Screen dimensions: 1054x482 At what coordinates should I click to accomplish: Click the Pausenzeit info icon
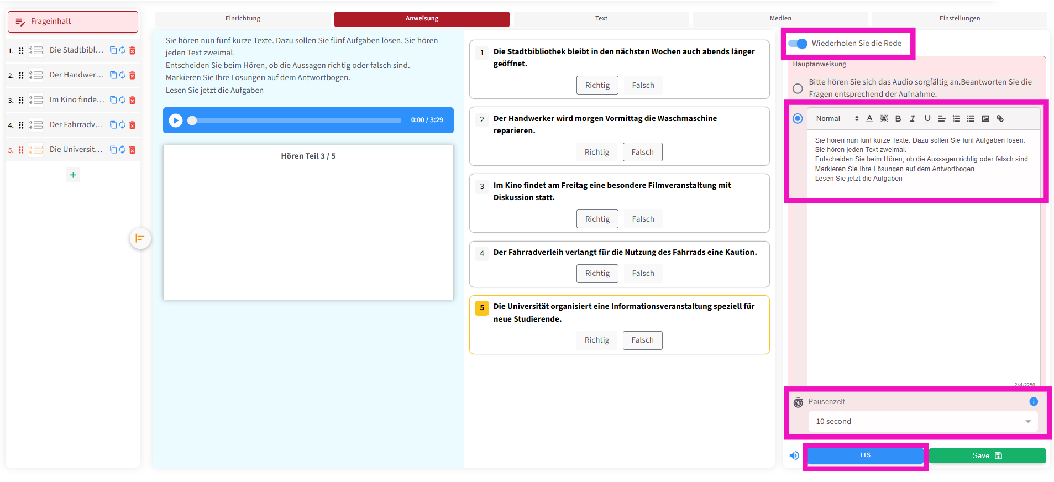(1034, 402)
